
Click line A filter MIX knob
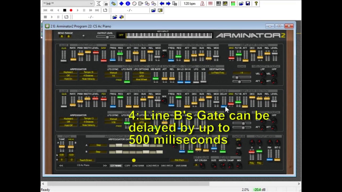pos(164,54)
